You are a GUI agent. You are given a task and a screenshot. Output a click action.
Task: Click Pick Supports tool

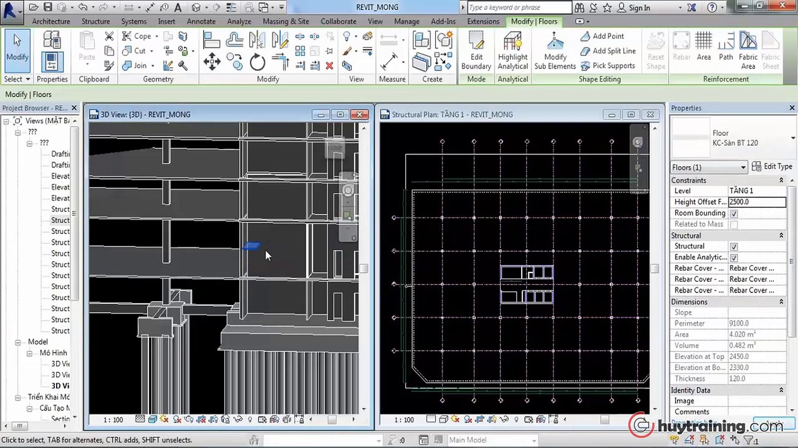pos(607,66)
